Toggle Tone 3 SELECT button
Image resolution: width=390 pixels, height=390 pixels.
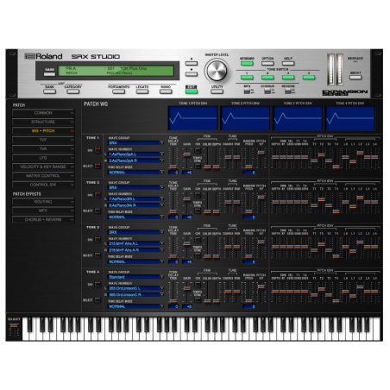pos(97,255)
